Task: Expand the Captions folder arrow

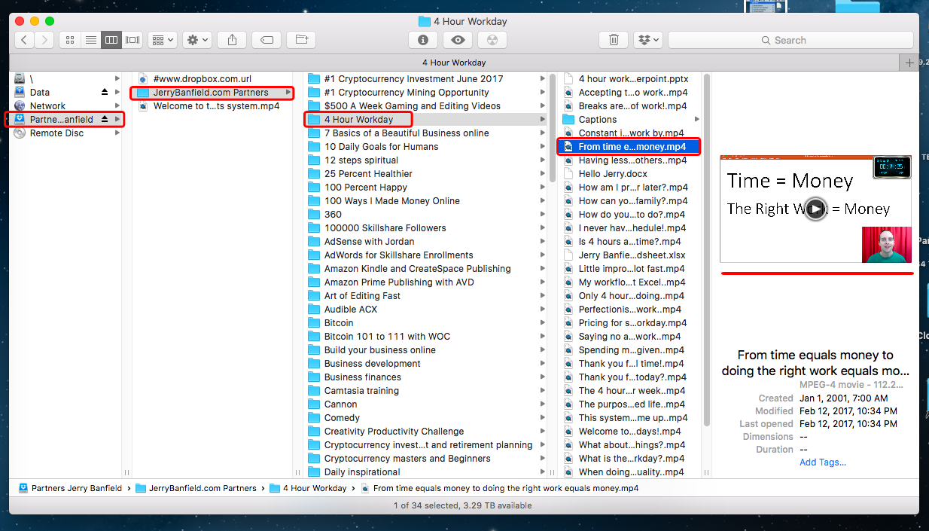Action: click(696, 119)
